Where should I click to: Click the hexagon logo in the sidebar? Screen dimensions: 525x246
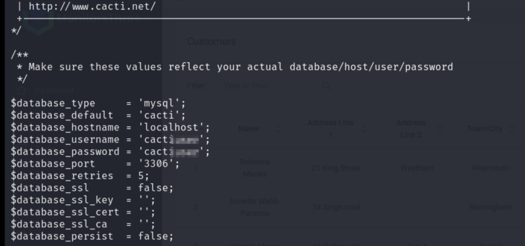pos(38,18)
